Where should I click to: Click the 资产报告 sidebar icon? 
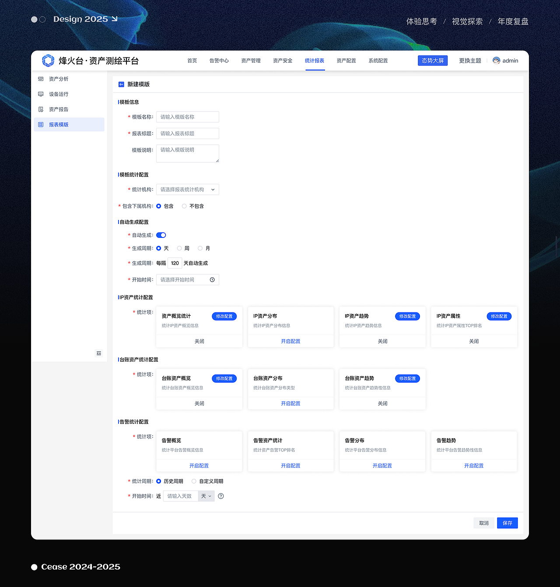(41, 109)
